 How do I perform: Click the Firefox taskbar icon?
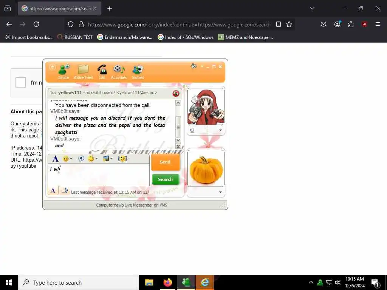coord(167,282)
